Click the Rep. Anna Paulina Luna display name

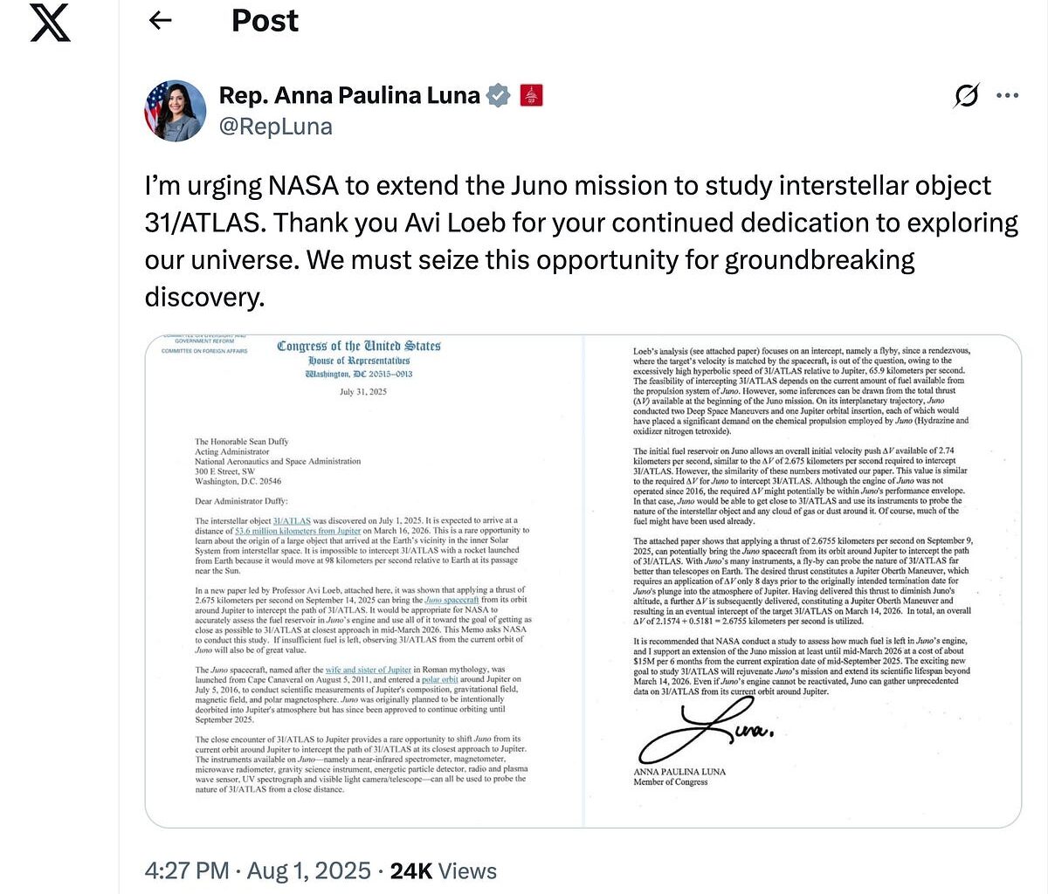[x=349, y=95]
